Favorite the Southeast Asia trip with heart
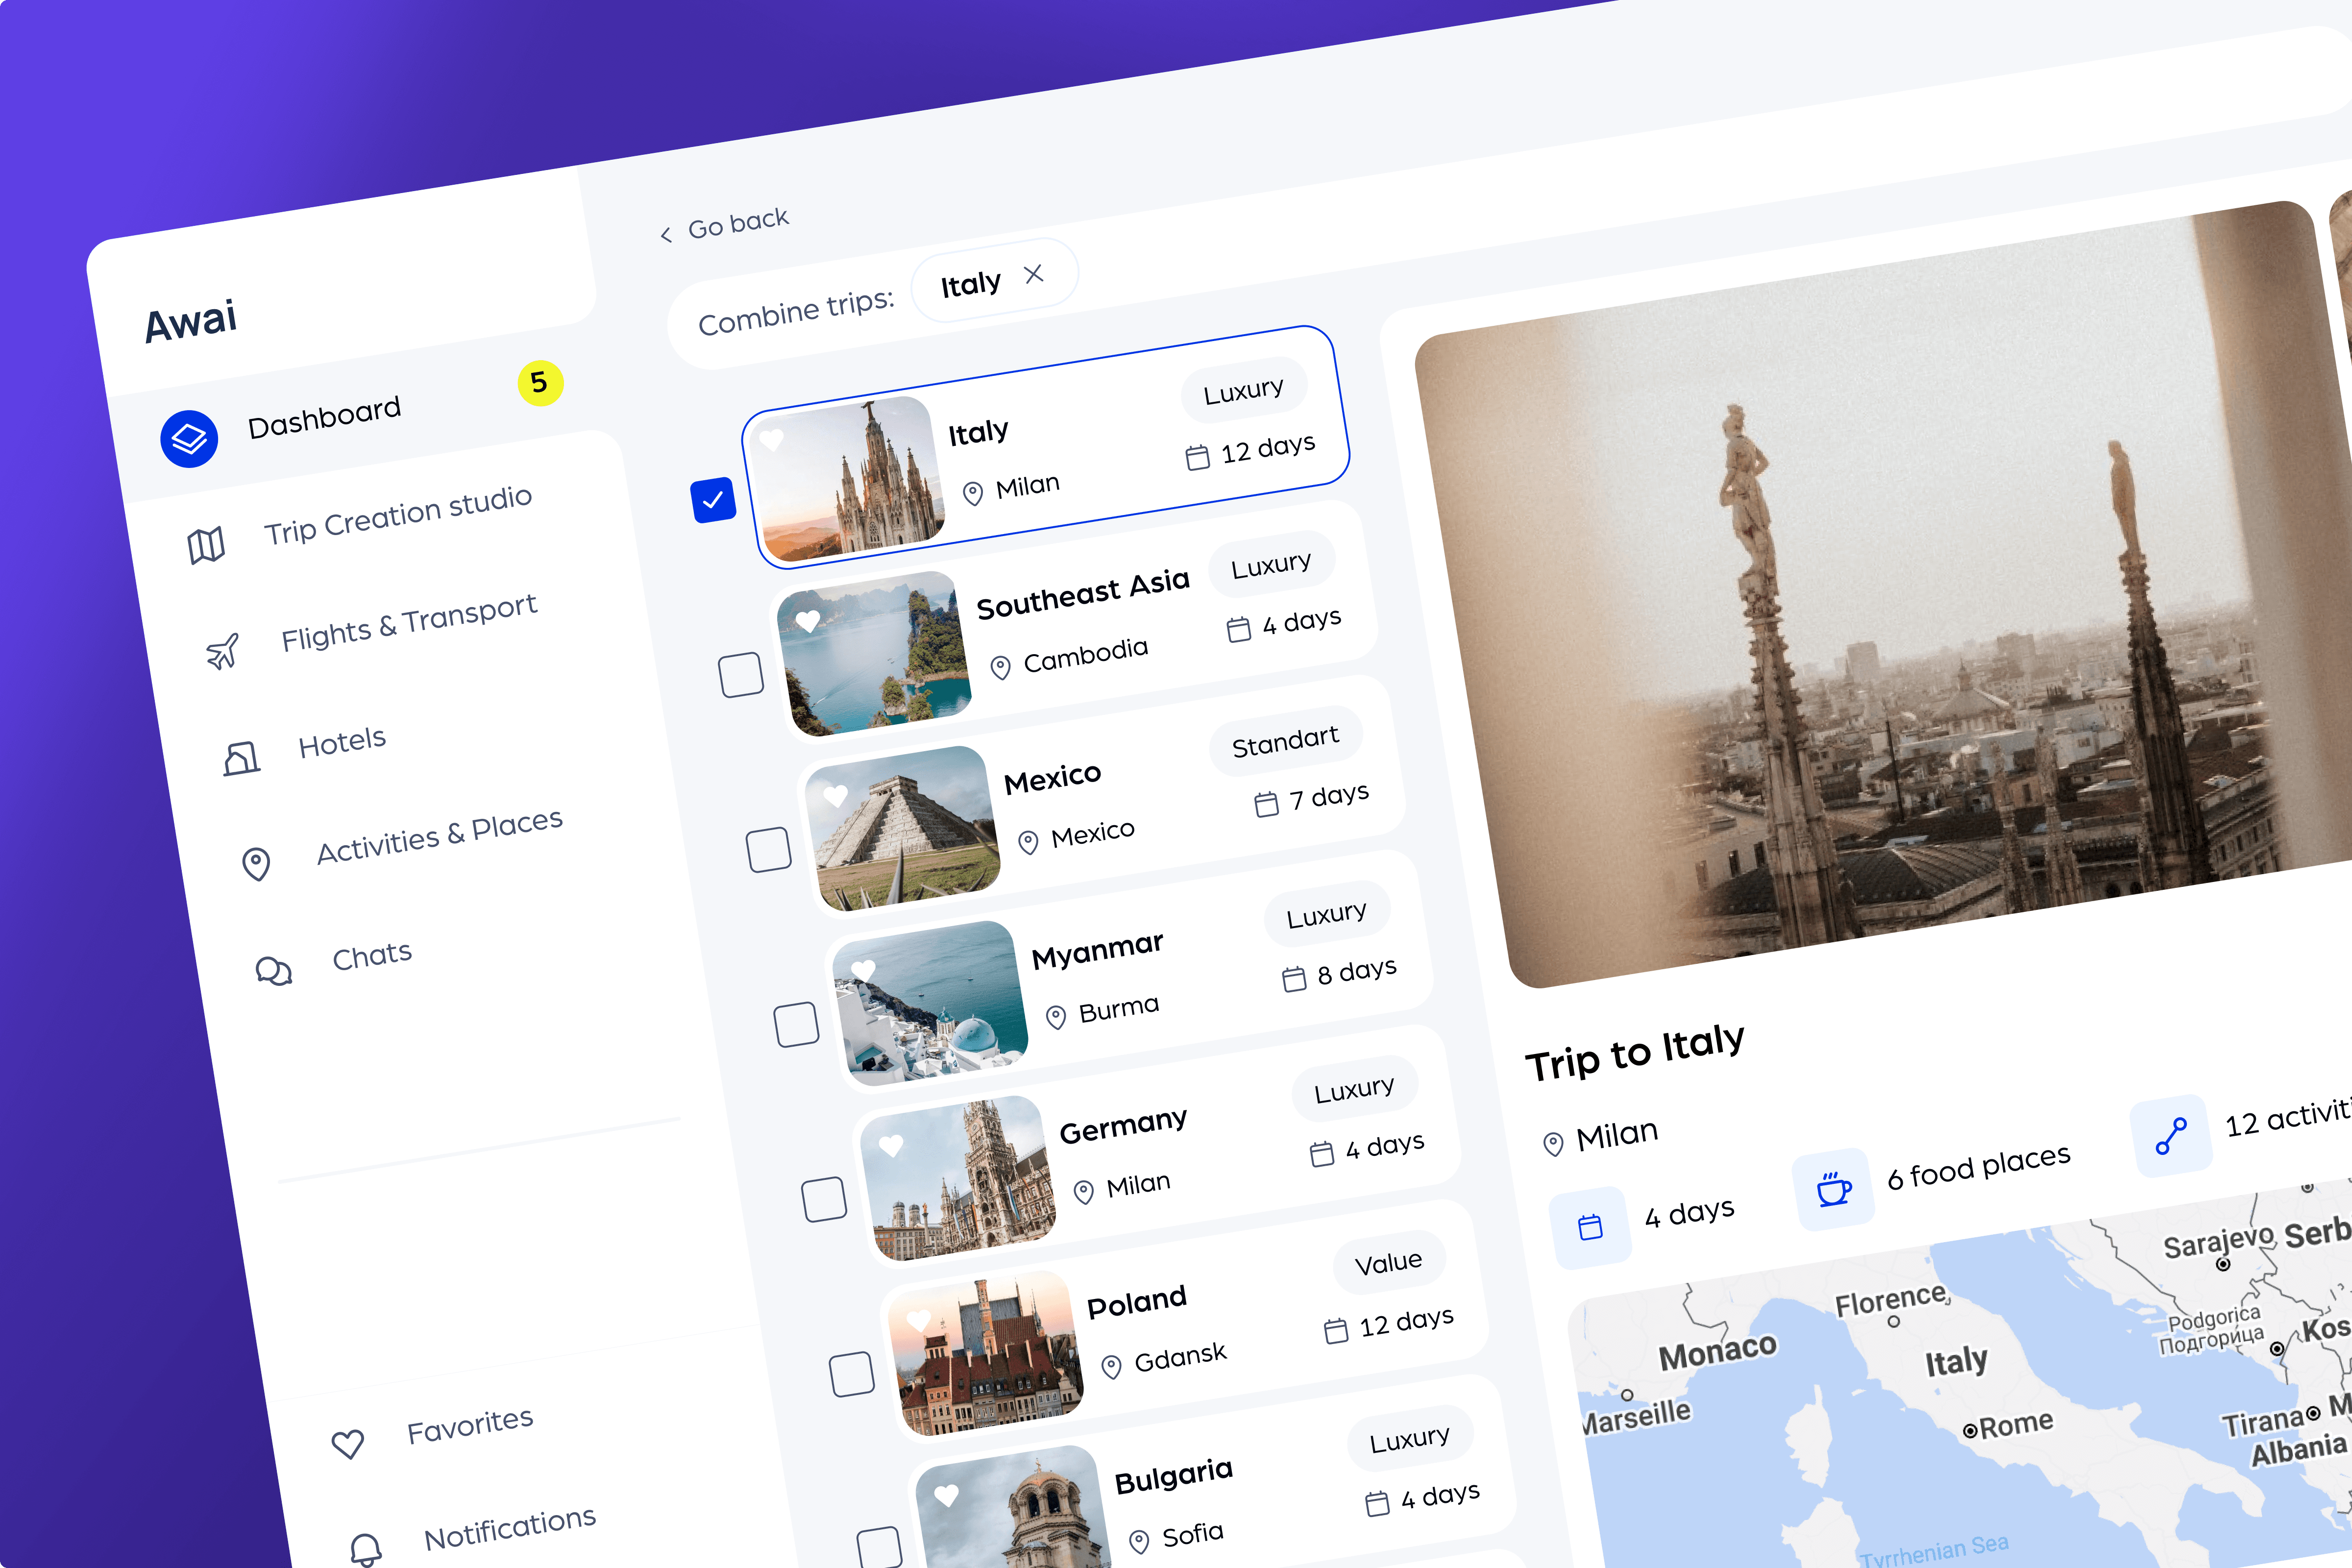 pyautogui.click(x=808, y=621)
